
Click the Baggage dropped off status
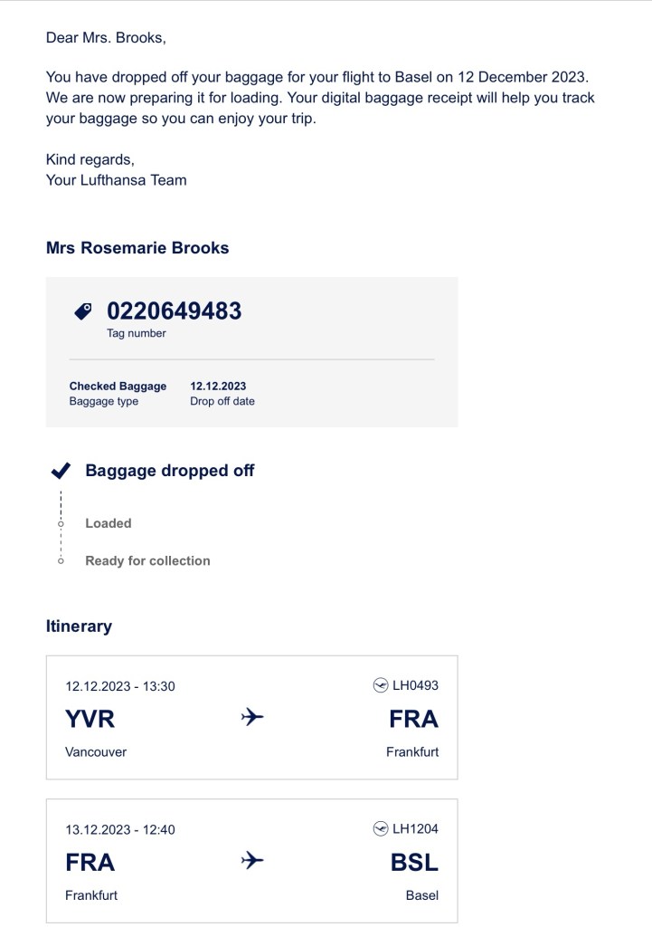click(170, 471)
